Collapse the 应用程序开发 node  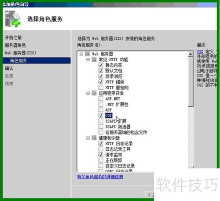(88, 93)
